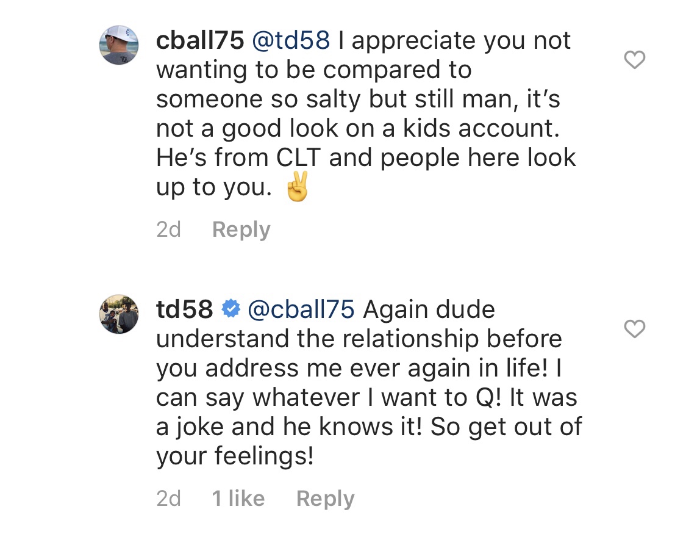The width and height of the screenshot is (686, 559).
Task: Reply to cball75's comment
Action: (241, 229)
